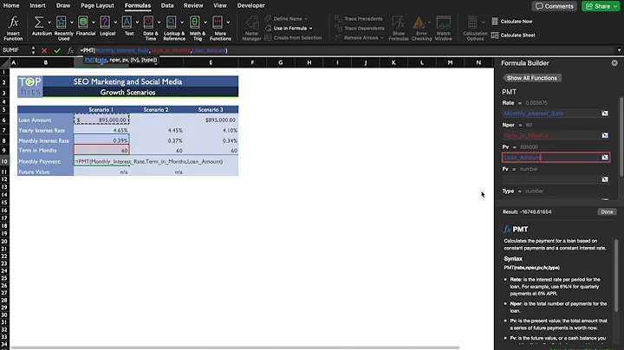Open the Name Manager
Screen dimensions: 624x350
click(251, 28)
